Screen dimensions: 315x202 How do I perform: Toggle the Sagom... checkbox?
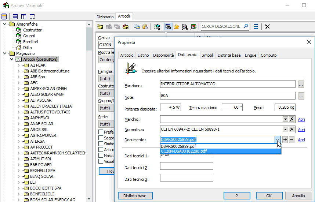101,138
